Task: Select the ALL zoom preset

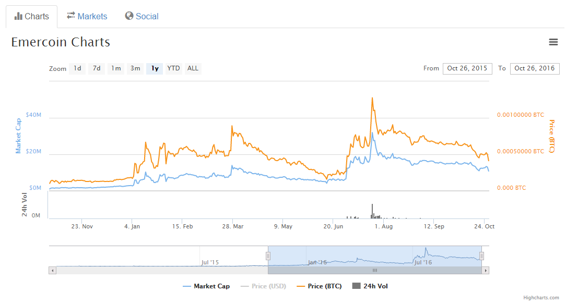Action: (192, 68)
